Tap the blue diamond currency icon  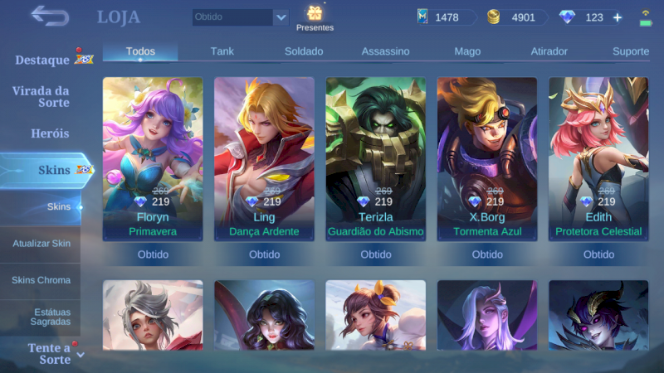coord(567,17)
